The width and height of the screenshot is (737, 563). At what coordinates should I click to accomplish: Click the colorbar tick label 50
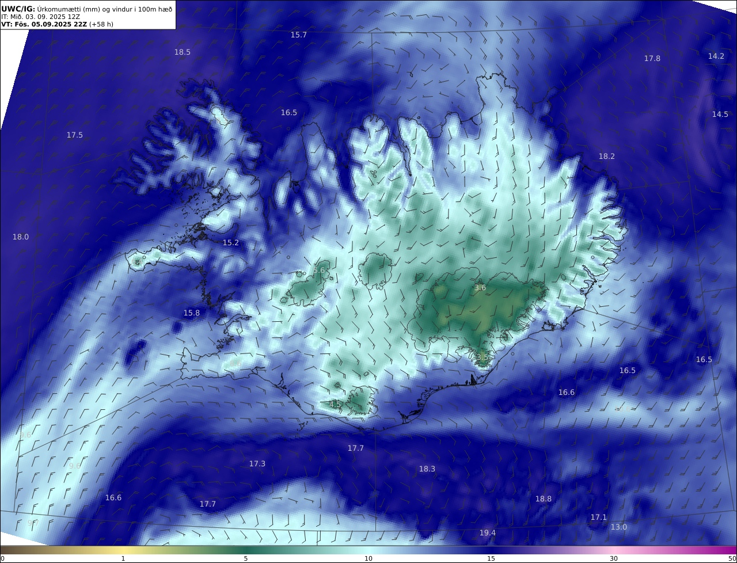(x=732, y=558)
